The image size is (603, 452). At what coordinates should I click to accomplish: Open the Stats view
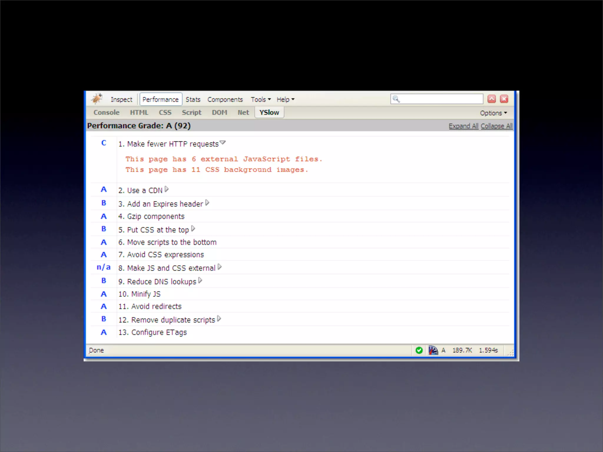tap(193, 99)
